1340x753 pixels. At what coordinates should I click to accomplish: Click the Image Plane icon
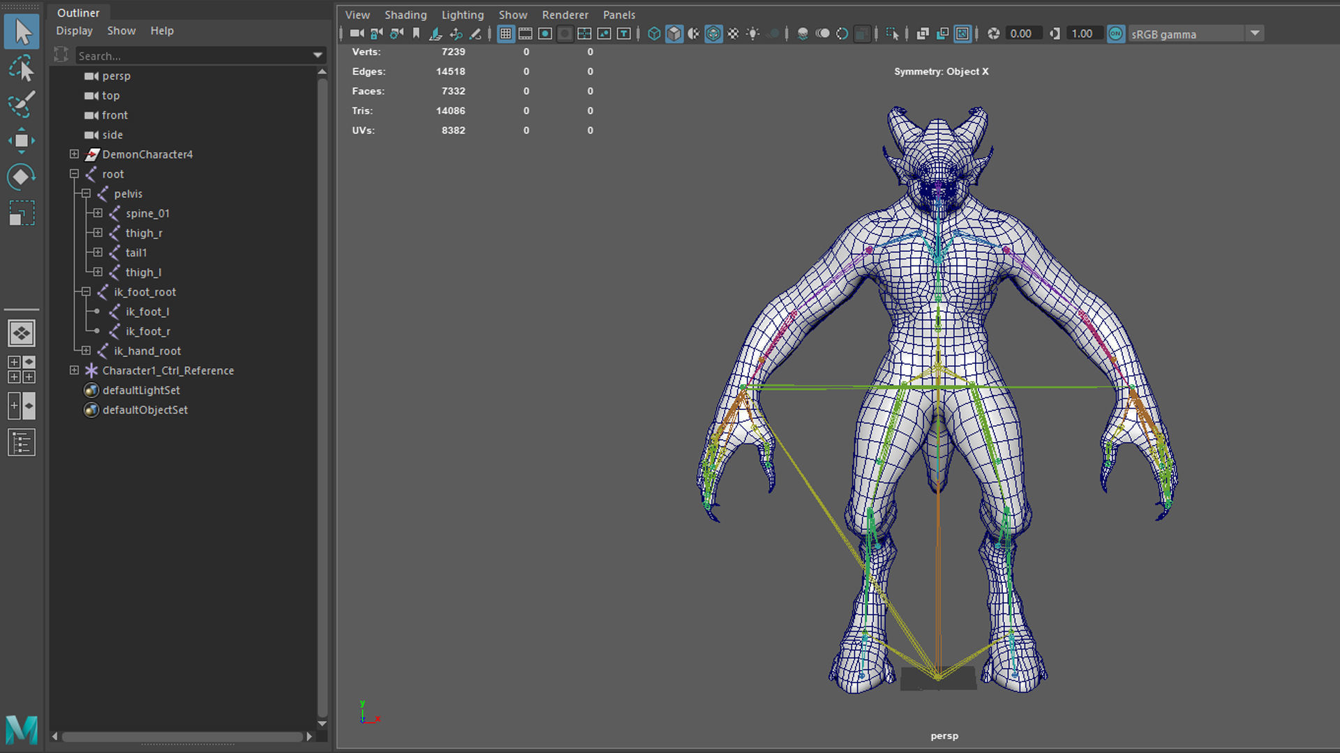click(x=435, y=33)
